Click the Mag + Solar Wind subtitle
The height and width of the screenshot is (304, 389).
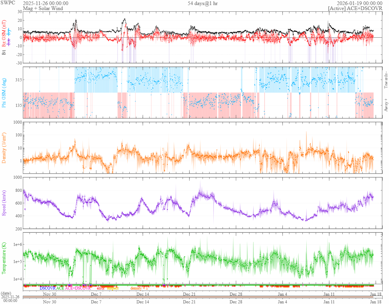(x=43, y=8)
